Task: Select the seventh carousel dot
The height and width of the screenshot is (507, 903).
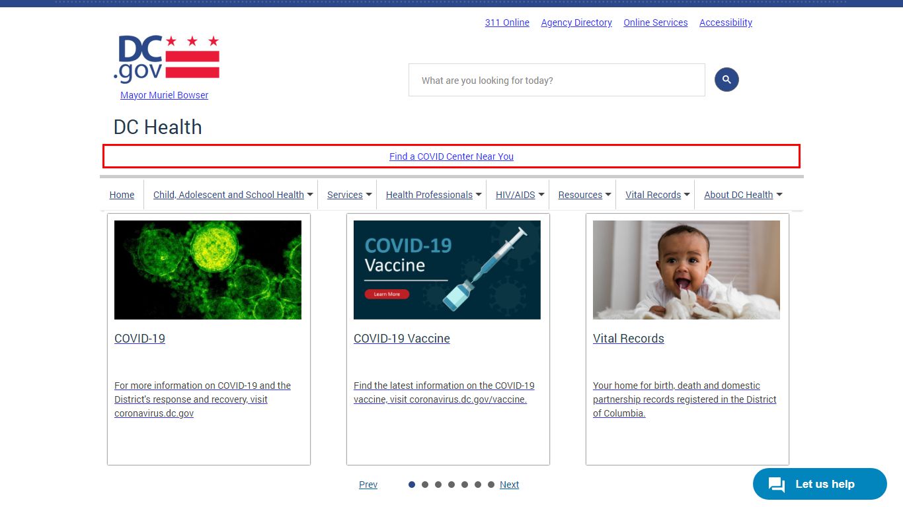Action: coord(491,485)
